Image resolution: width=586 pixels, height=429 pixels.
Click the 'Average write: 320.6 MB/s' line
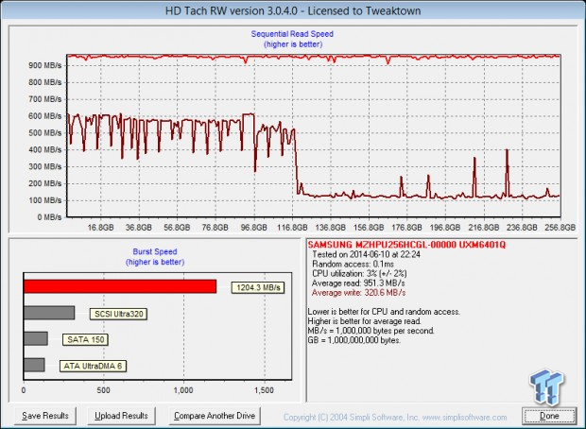358,293
